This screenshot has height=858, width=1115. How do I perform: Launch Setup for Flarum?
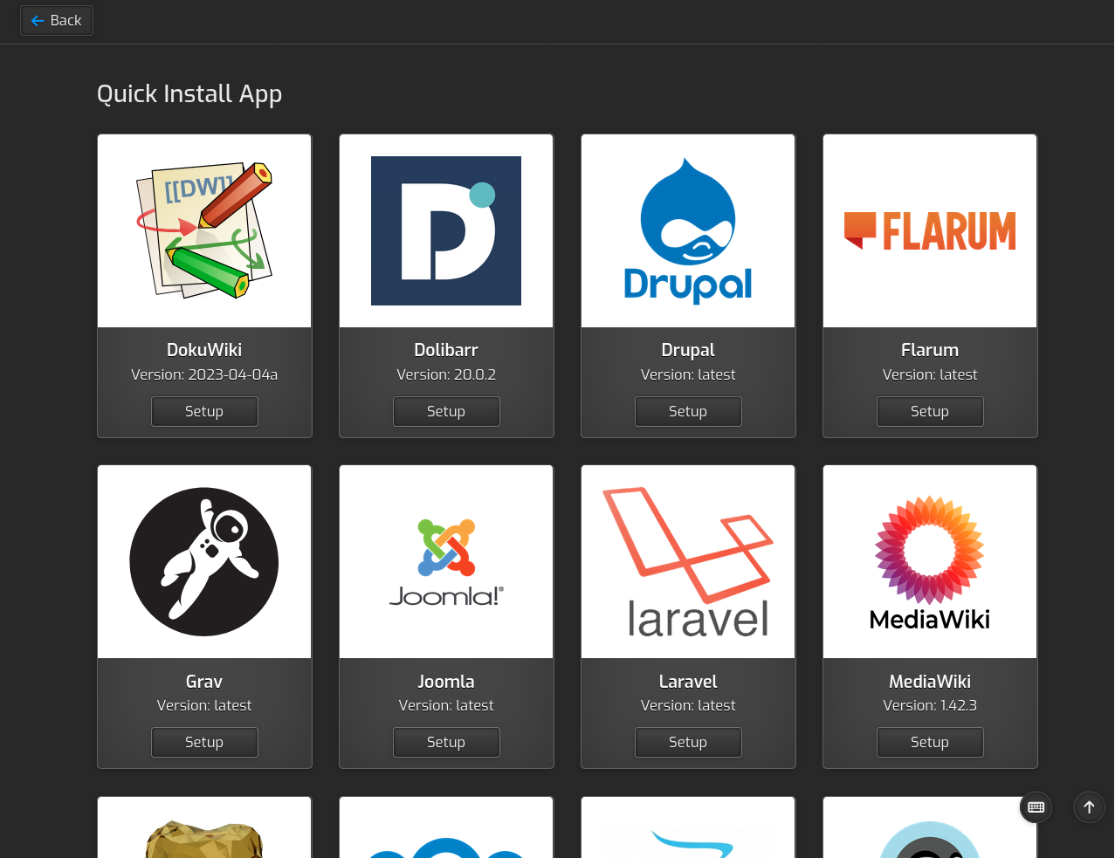coord(930,411)
